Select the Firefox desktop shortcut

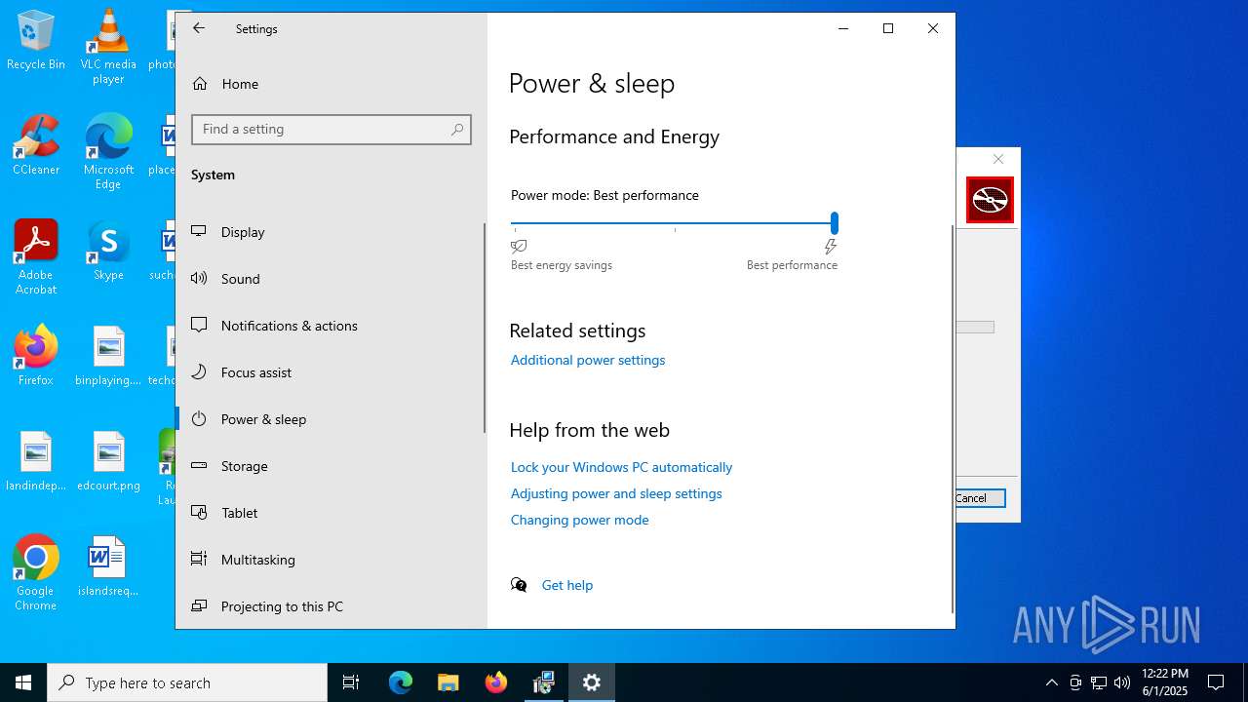coord(36,356)
